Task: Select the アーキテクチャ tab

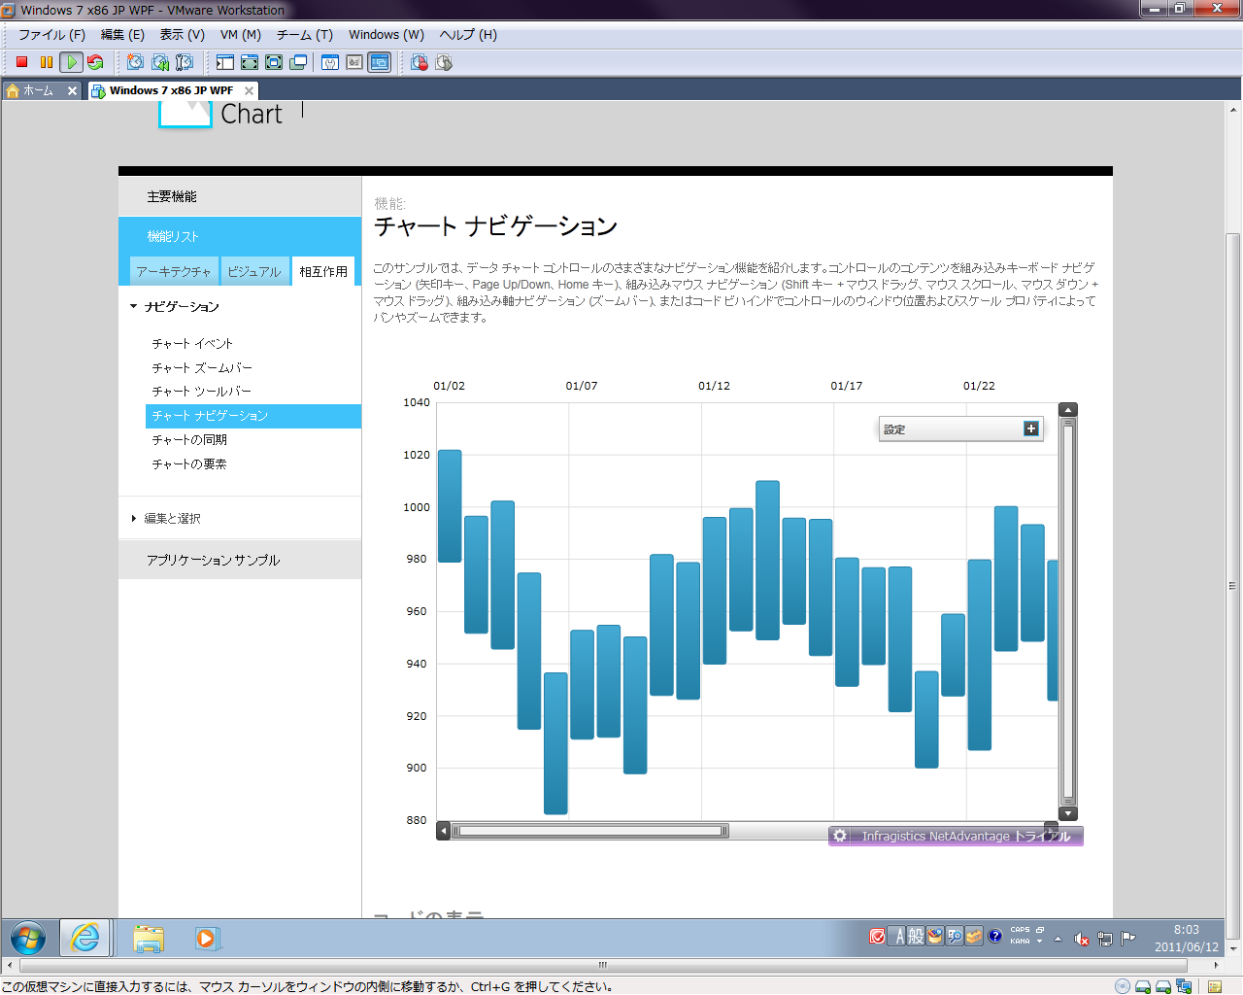Action: point(174,271)
